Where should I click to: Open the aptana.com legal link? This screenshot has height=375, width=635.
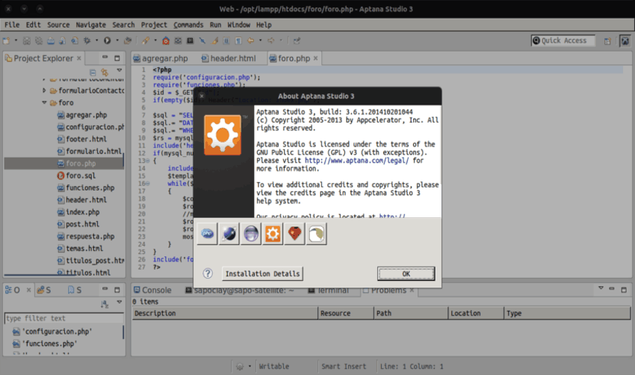coord(356,161)
